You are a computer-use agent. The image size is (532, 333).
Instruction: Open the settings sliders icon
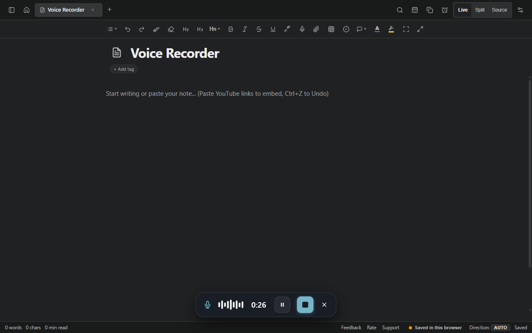click(x=520, y=10)
